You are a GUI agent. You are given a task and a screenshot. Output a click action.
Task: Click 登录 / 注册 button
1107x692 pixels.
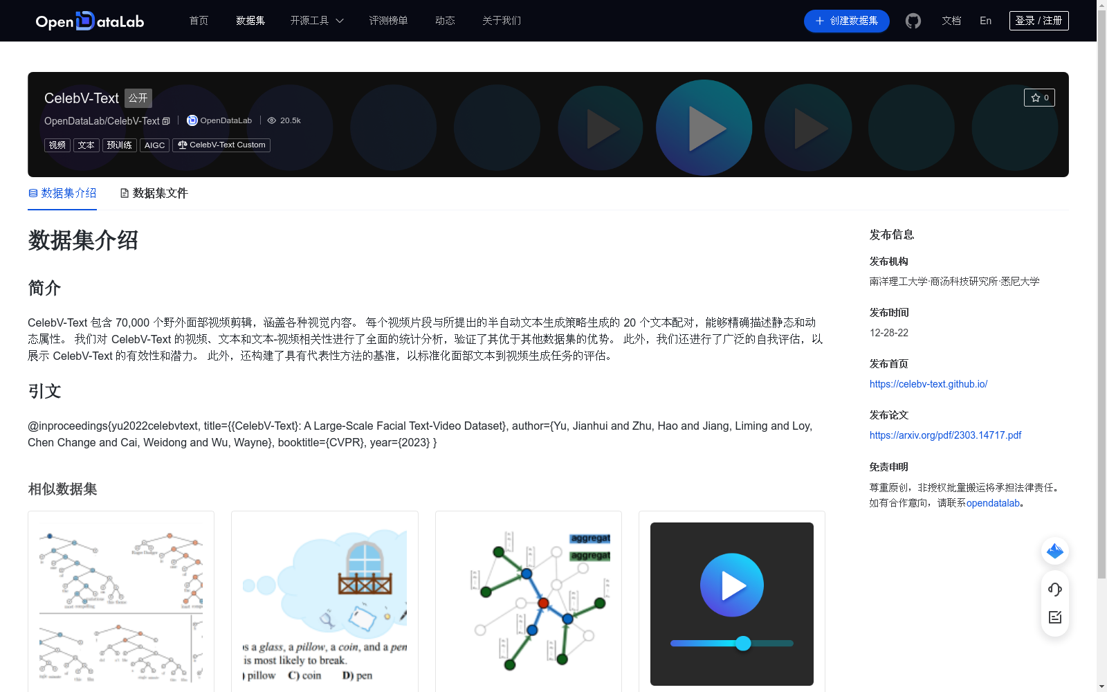tap(1039, 21)
